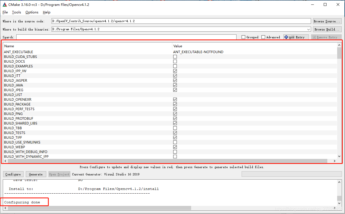
Task: Enable the Grouped checkbox
Action: pos(243,37)
